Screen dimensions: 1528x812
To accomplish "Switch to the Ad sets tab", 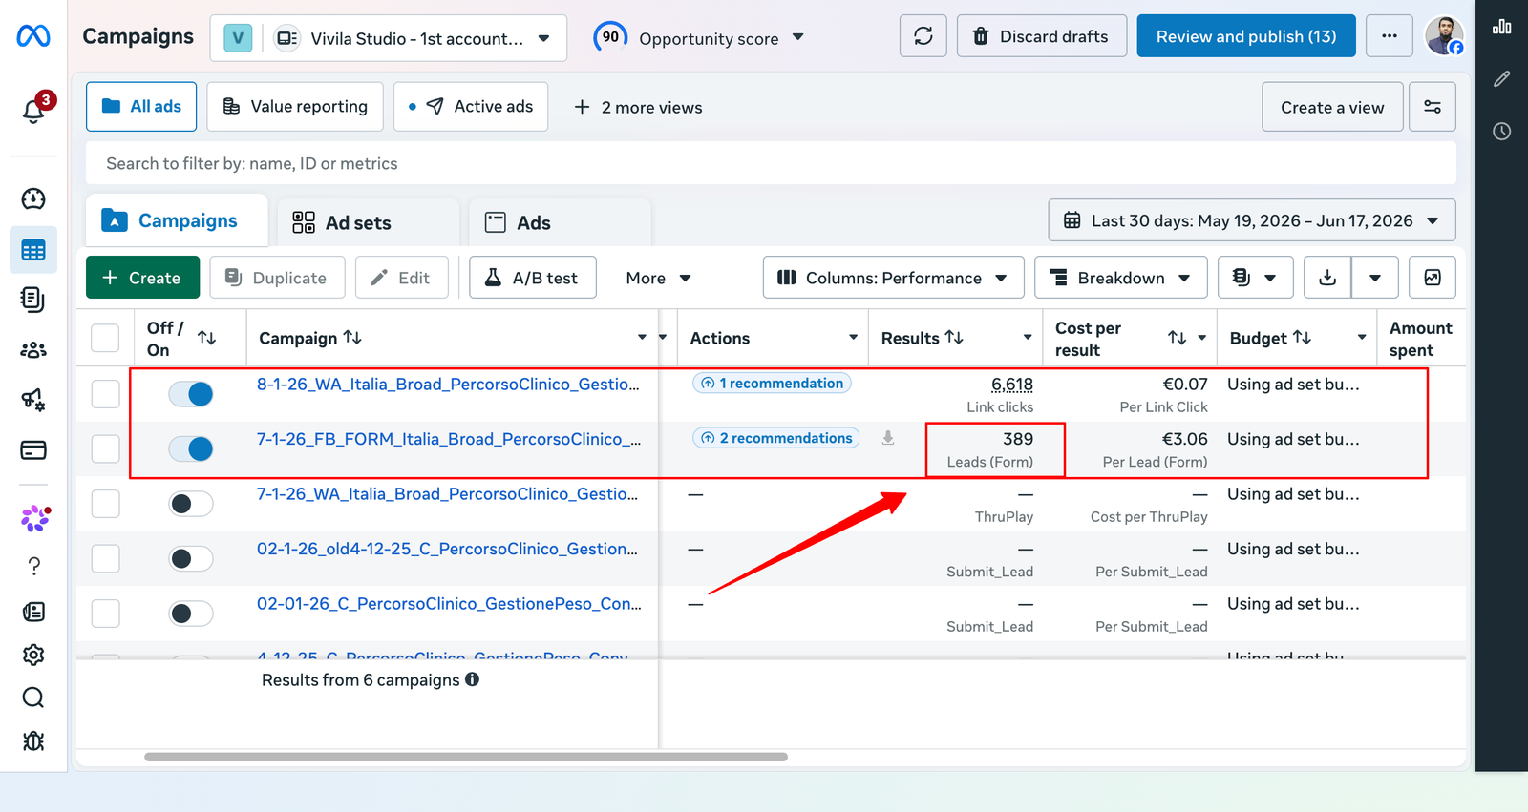I will pos(368,222).
